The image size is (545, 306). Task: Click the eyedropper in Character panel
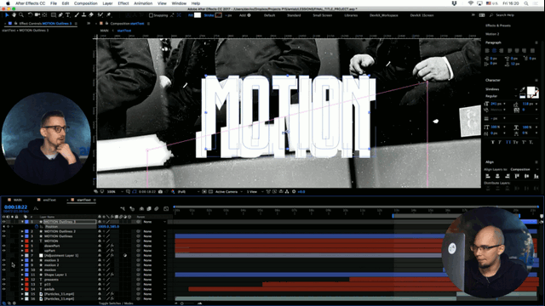pos(522,89)
